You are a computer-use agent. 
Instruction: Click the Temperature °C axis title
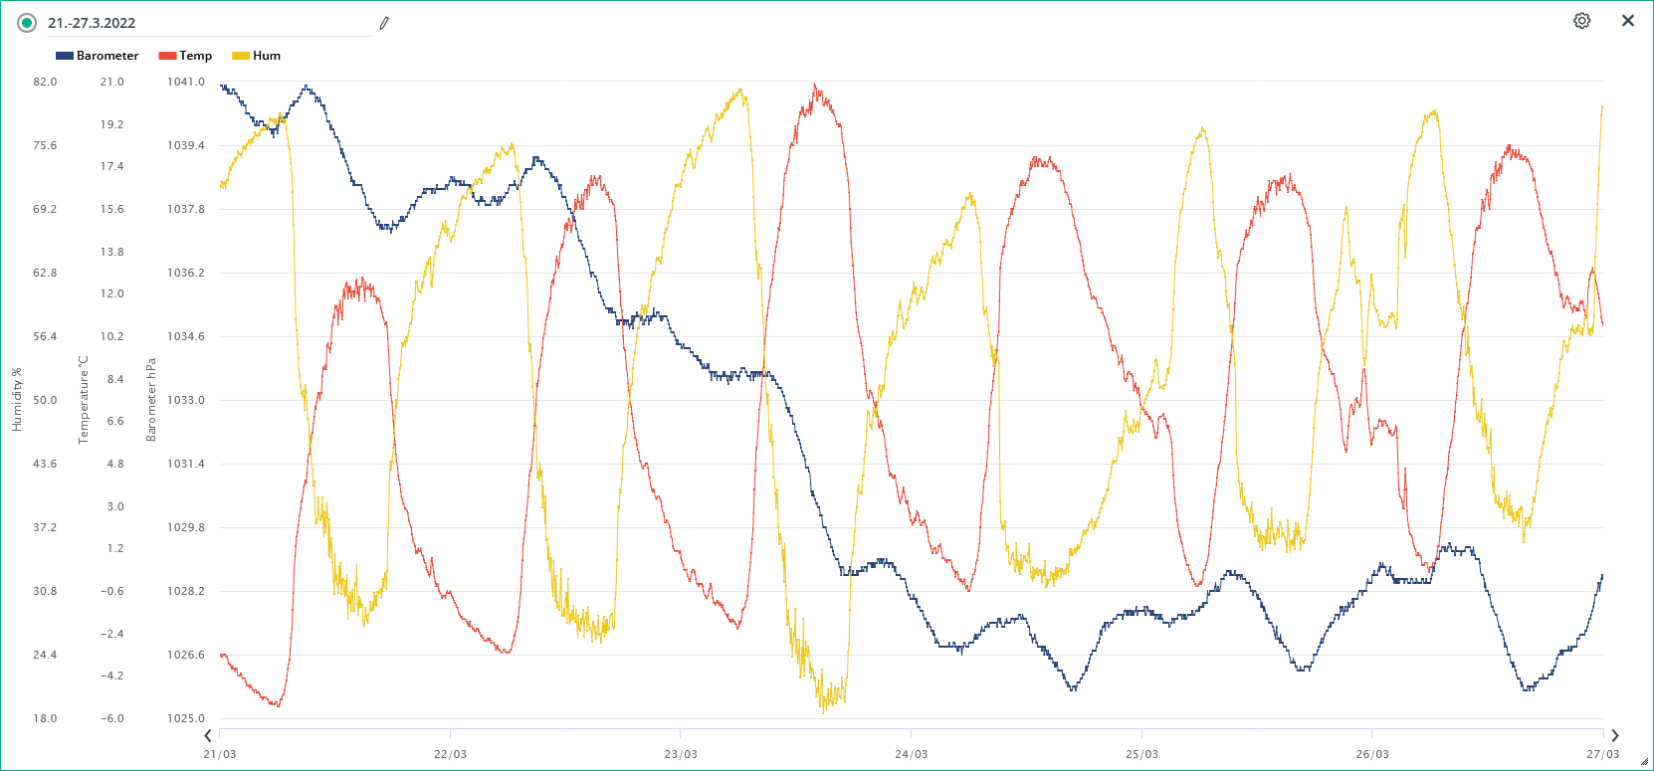coord(84,400)
